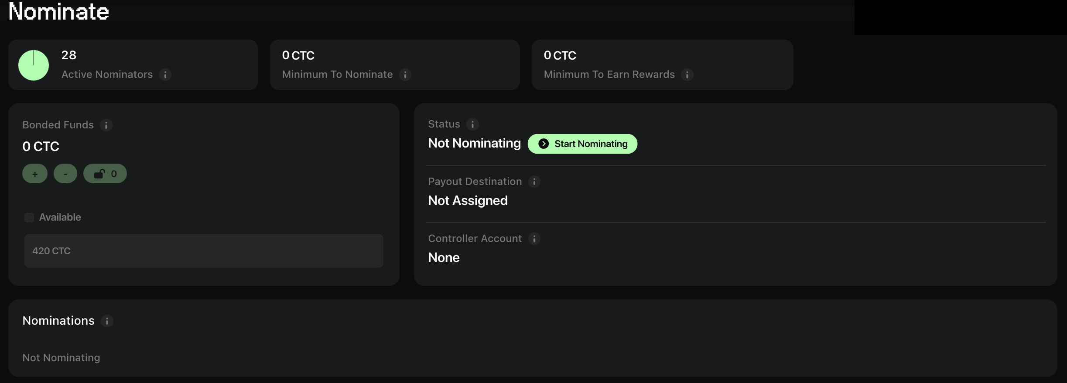Click the 0 CTC bonded funds value
The image size is (1067, 383).
click(41, 146)
